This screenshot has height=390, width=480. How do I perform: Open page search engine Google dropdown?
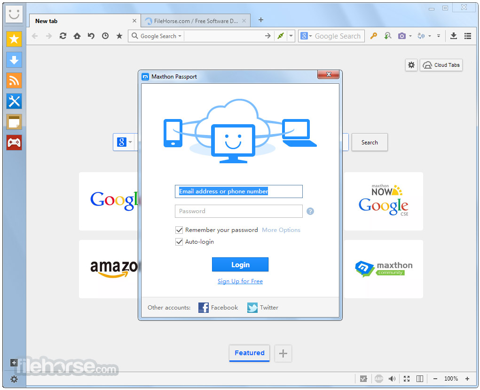125,142
